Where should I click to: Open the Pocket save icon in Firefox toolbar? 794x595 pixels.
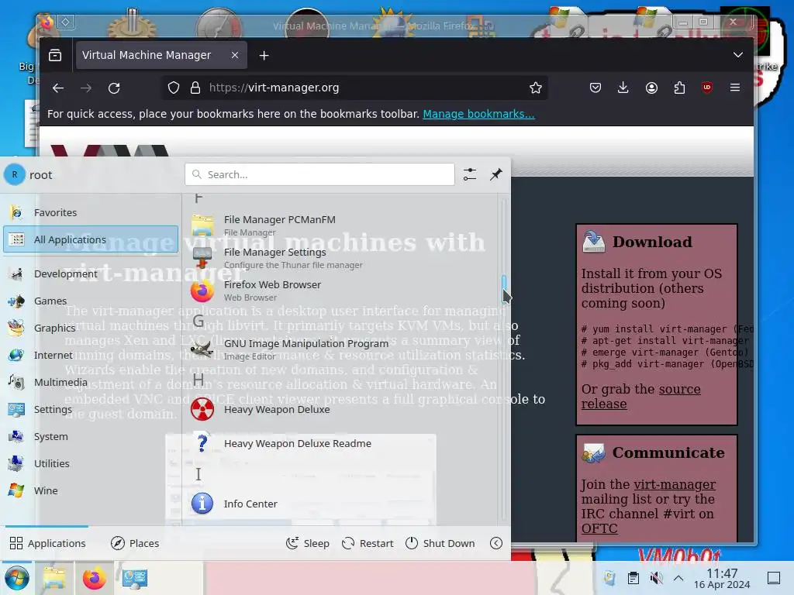[x=595, y=88]
